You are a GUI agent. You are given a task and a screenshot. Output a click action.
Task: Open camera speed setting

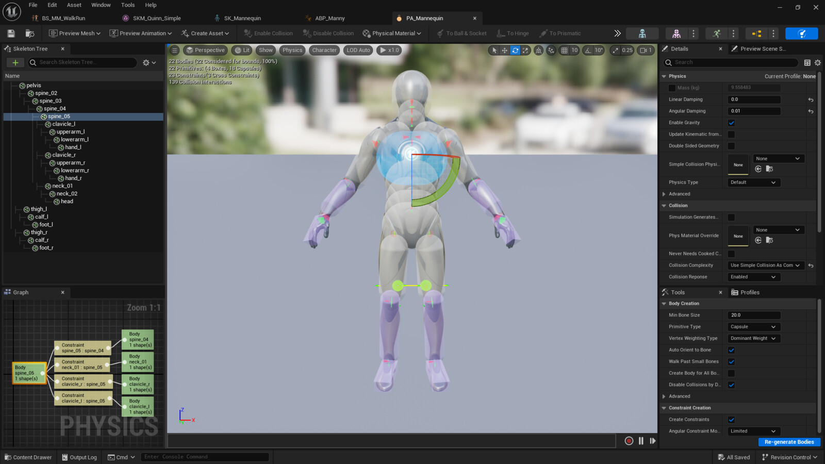646,50
